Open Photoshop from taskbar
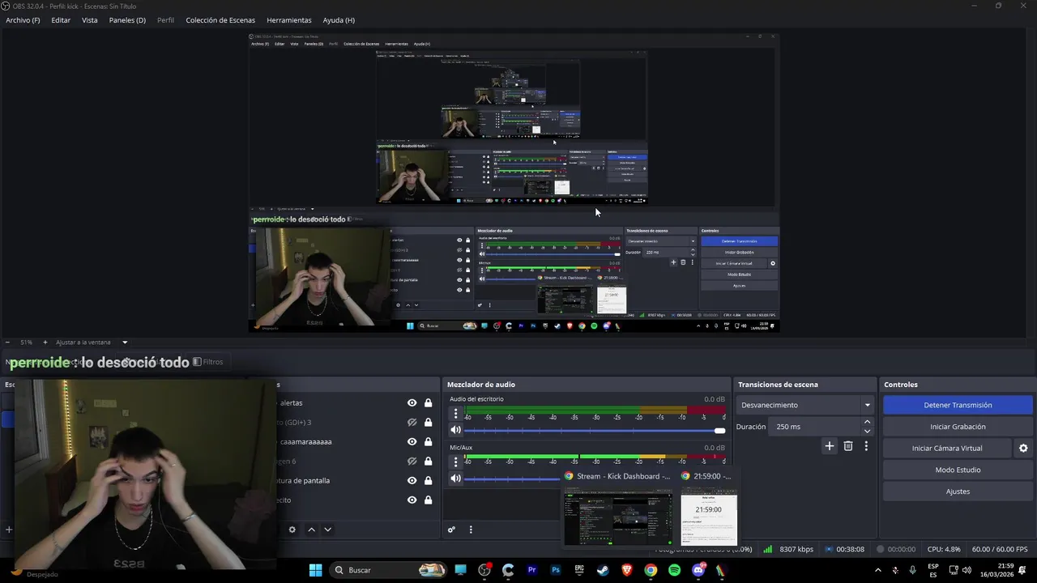 [x=556, y=570]
